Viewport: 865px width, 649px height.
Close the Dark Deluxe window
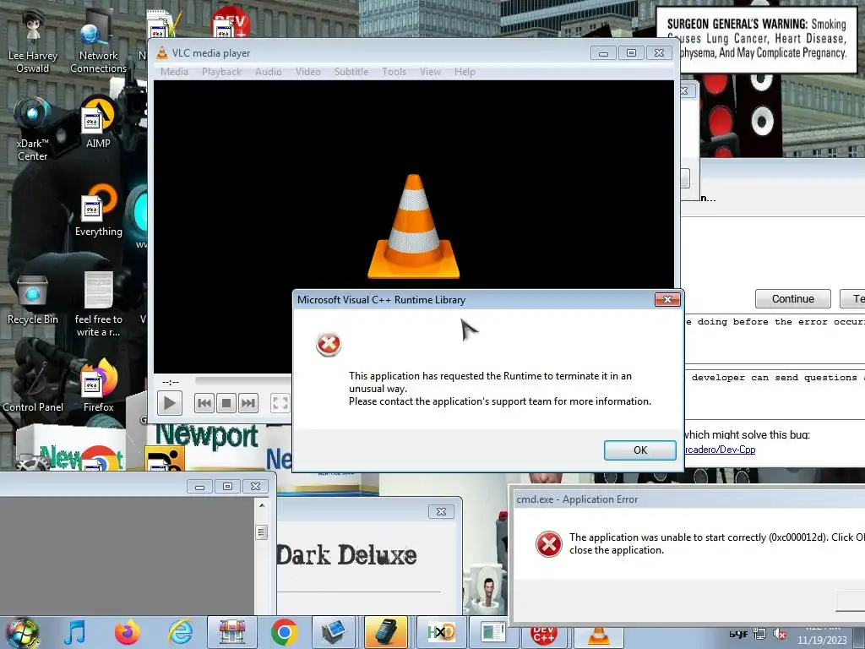pos(441,511)
